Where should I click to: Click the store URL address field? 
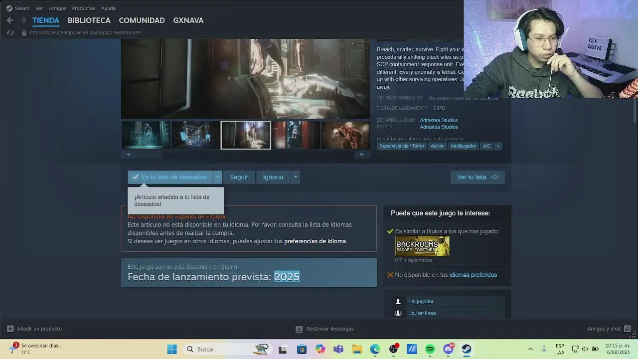tap(85, 33)
